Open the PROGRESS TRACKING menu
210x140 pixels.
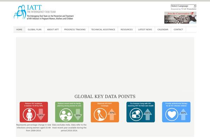(x=75, y=29)
